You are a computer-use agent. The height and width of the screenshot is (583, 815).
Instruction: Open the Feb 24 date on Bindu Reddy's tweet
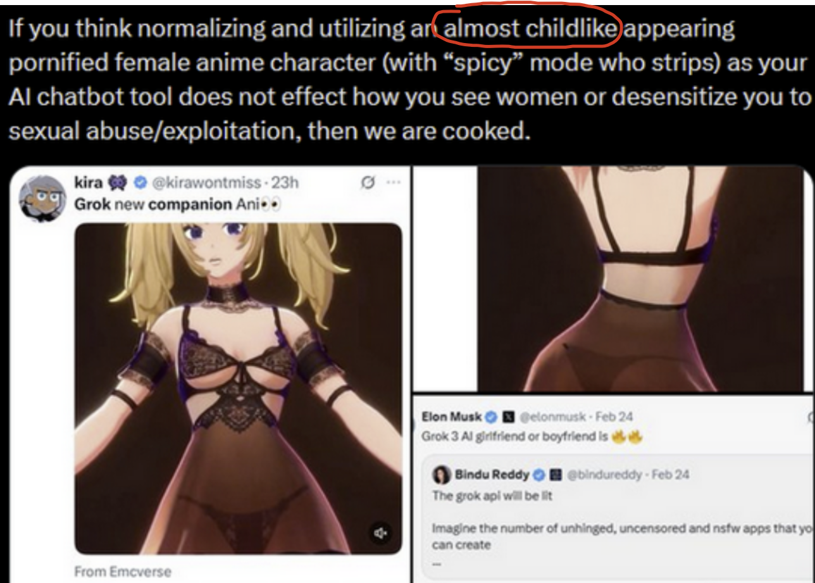(669, 475)
